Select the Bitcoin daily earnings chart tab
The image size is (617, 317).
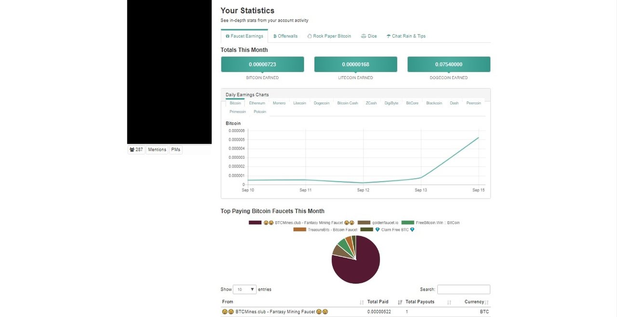pos(235,103)
